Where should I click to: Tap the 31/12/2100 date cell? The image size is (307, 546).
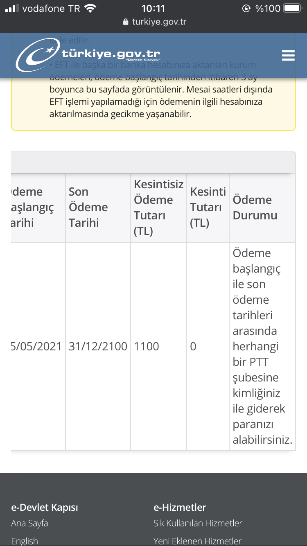(98, 346)
